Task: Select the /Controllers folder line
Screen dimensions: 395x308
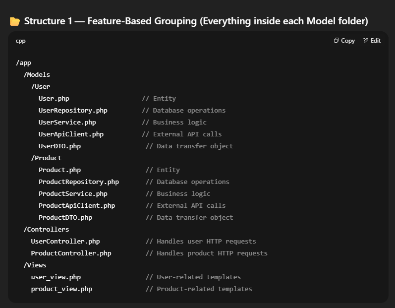Action: click(x=46, y=230)
